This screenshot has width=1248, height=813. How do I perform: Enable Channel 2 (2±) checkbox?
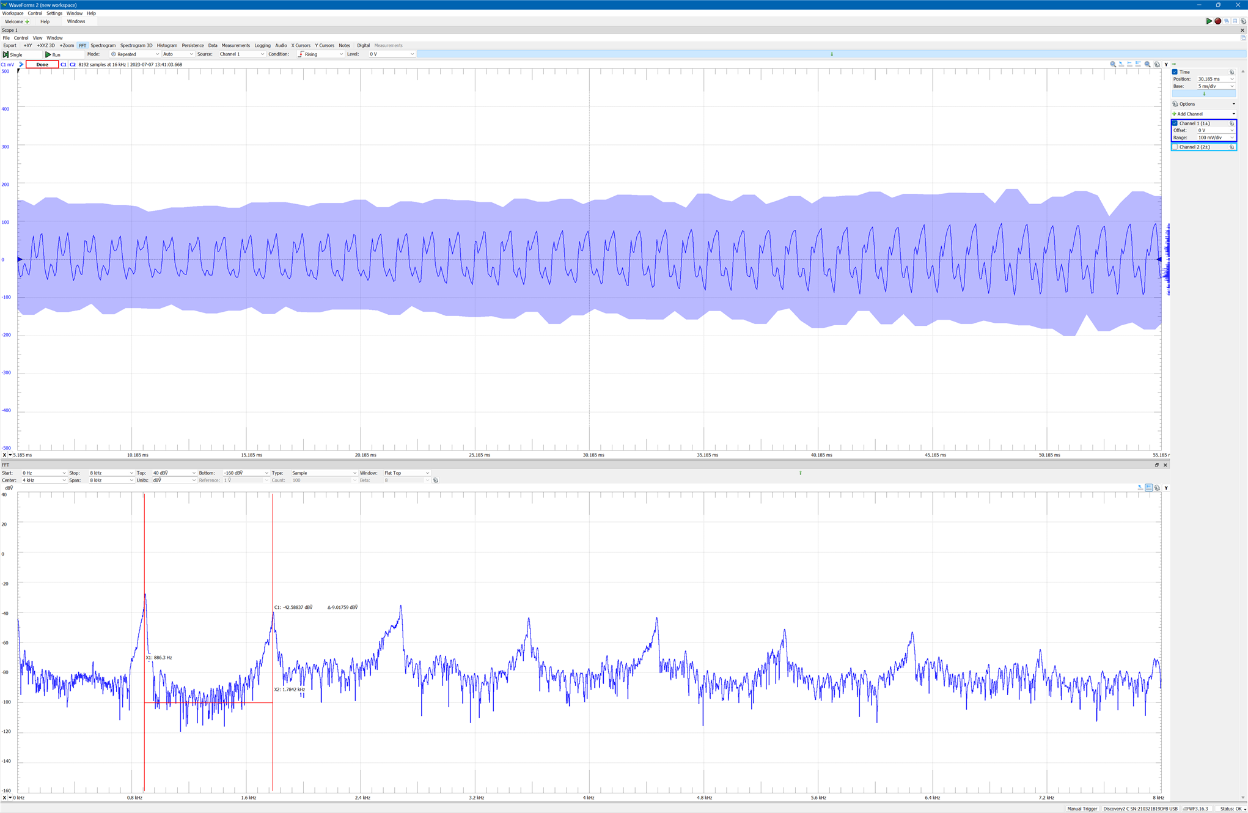(1175, 147)
